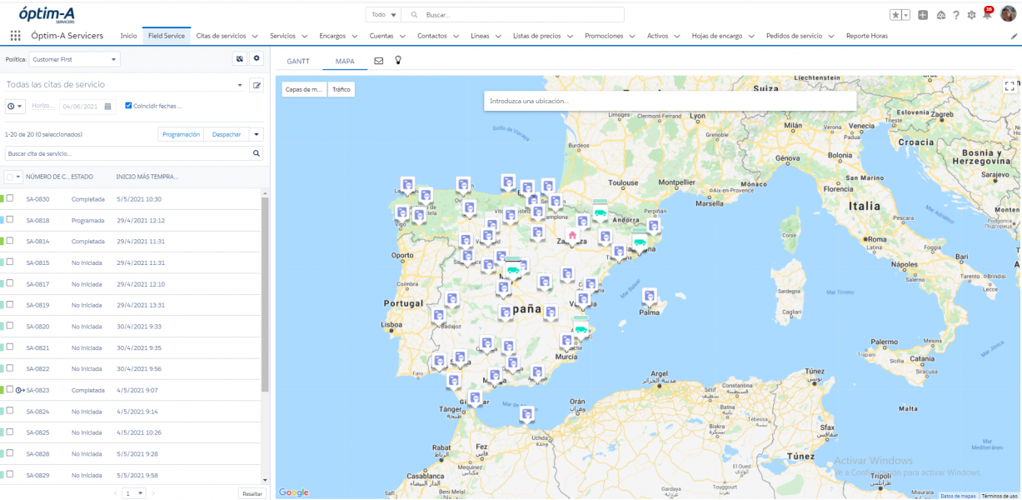
Task: Open the list settings gear in left panel
Action: click(x=257, y=58)
